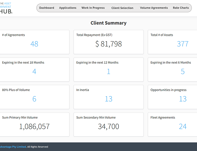The width and height of the screenshot is (197, 151).
Task: Click The Asset Payment Hub logo
Action: pos(6,8)
